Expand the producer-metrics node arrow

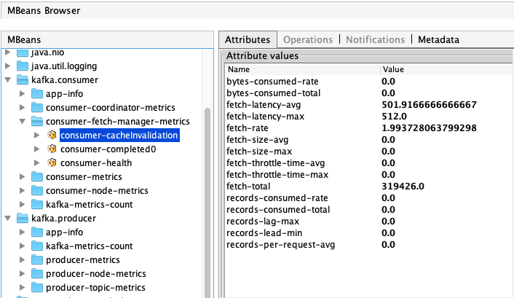(x=23, y=259)
